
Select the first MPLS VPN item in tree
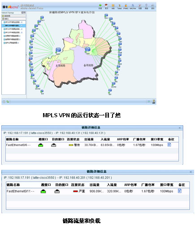tap(13, 22)
